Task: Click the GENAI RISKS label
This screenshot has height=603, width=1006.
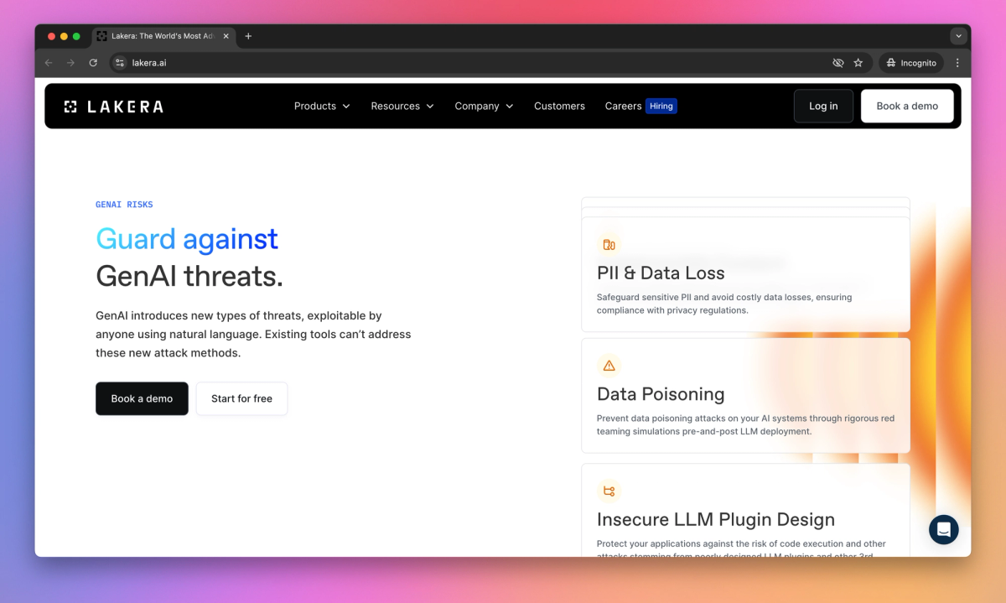Action: pyautogui.click(x=124, y=205)
